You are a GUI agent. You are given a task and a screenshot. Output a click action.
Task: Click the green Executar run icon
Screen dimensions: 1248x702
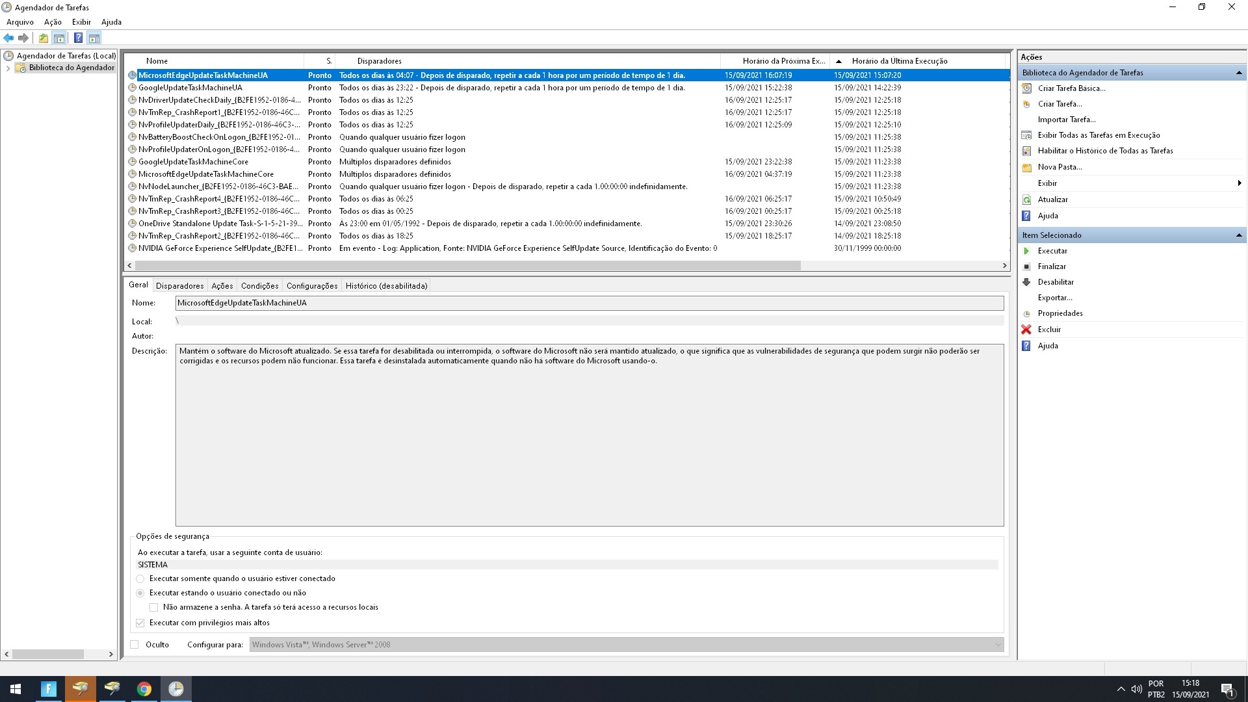pyautogui.click(x=1026, y=251)
